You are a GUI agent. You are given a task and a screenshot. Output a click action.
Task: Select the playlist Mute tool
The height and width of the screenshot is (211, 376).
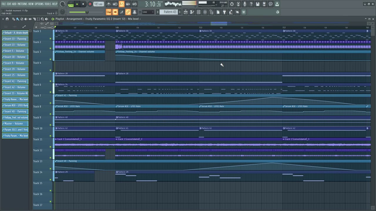pos(26,19)
